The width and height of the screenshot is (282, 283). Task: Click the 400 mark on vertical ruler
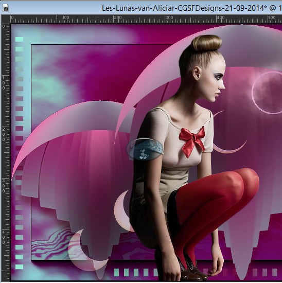pyautogui.click(x=4, y=237)
